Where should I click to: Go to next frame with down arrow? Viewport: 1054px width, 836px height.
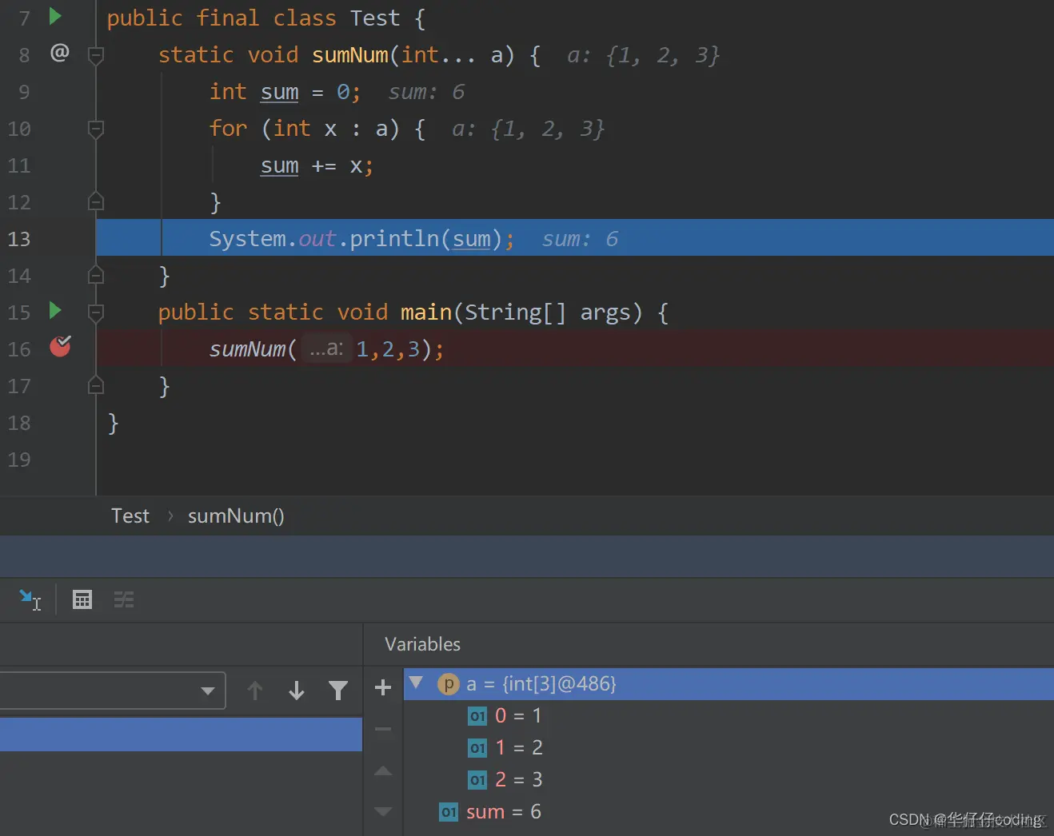(x=297, y=691)
